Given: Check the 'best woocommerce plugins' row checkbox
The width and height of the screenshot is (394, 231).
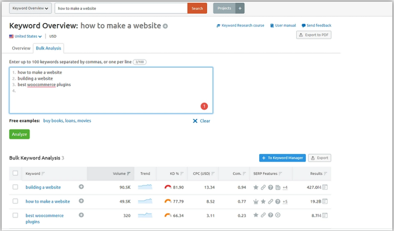Looking at the screenshot, I should point(15,215).
